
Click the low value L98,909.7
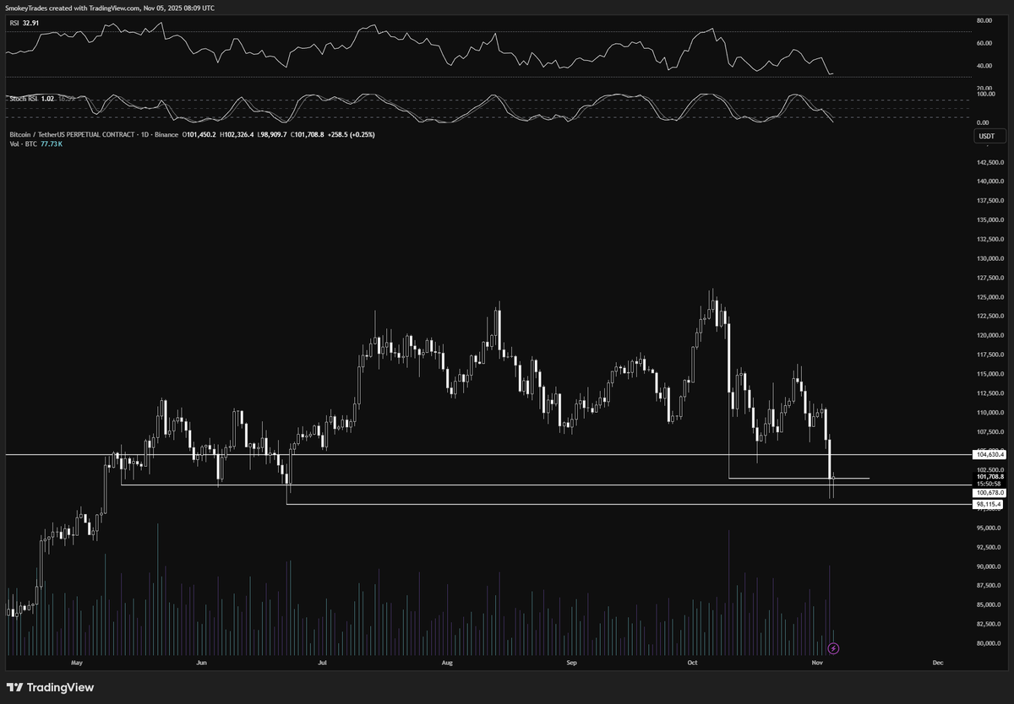coord(273,134)
